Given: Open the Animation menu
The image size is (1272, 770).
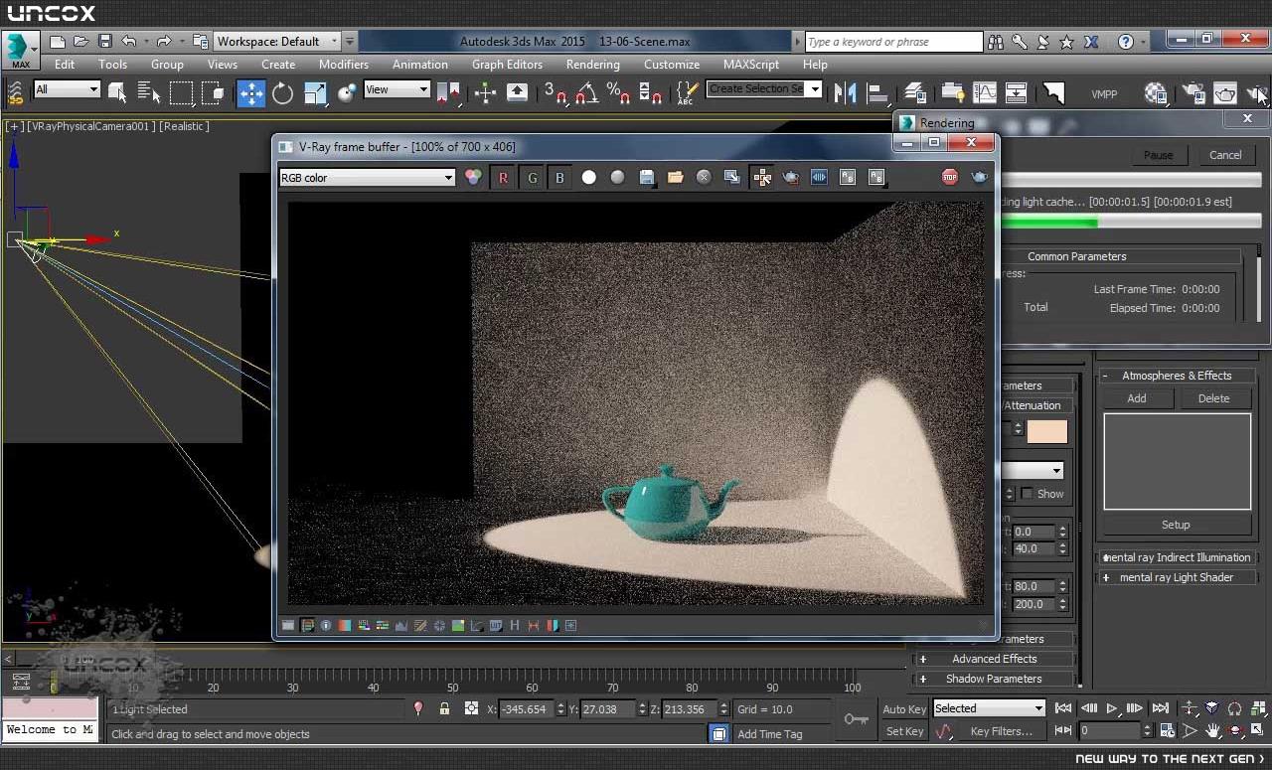Looking at the screenshot, I should point(420,65).
